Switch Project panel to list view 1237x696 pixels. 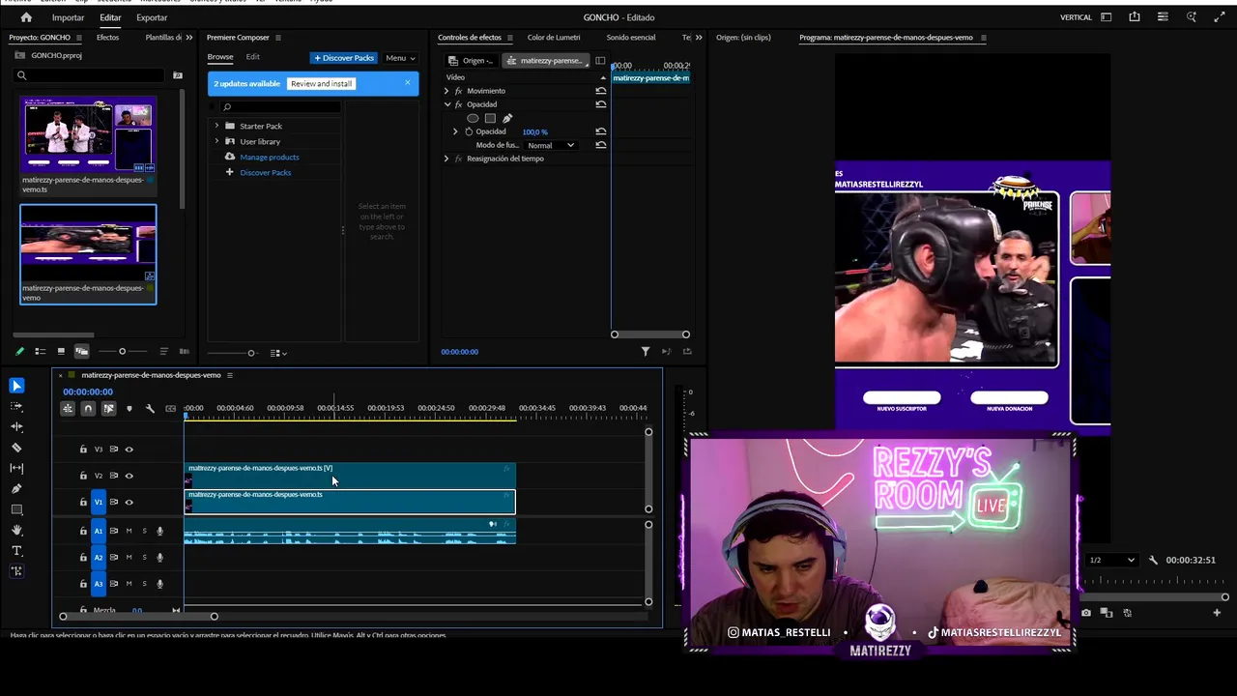coord(40,352)
